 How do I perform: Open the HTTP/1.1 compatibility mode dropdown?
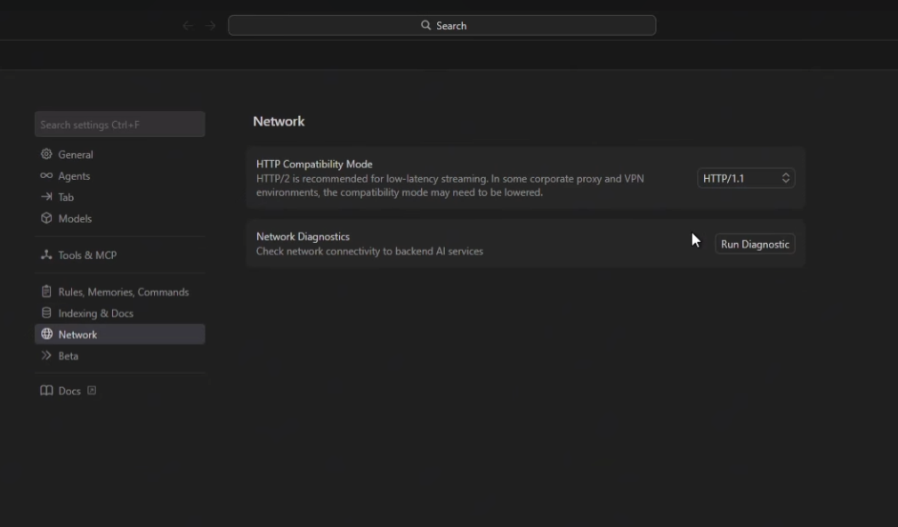click(x=745, y=179)
